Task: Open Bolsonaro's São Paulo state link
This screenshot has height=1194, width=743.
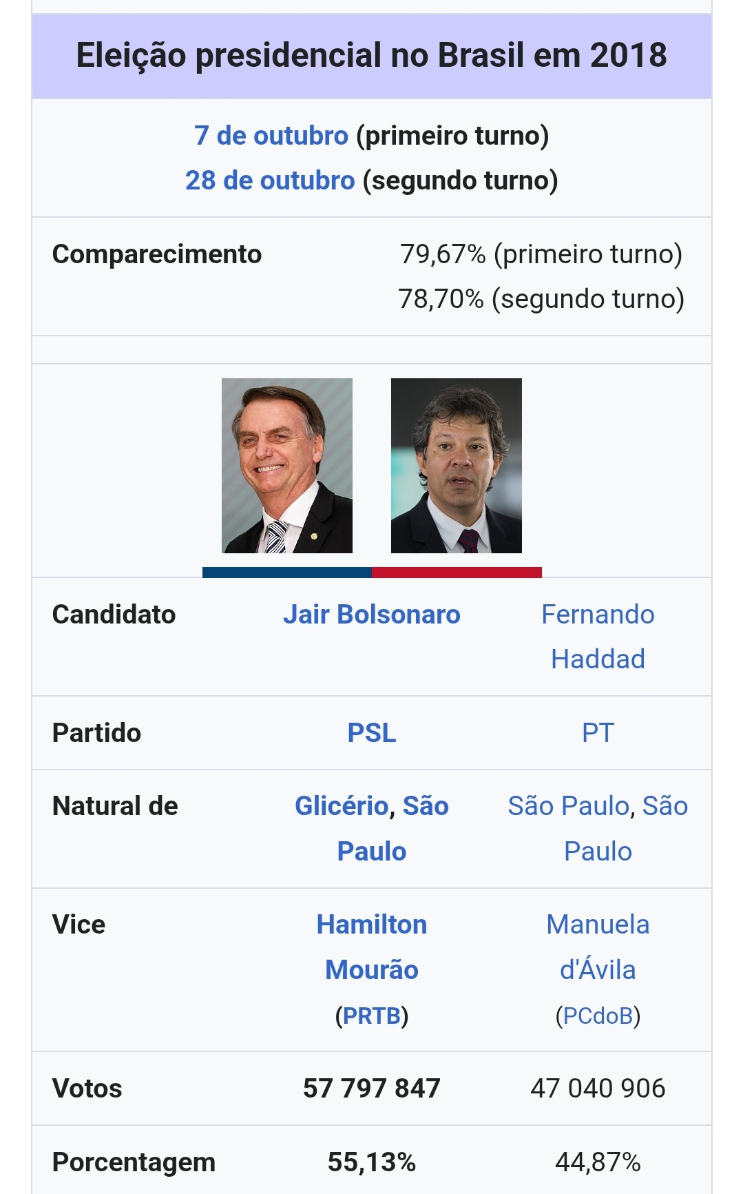Action: 393,829
